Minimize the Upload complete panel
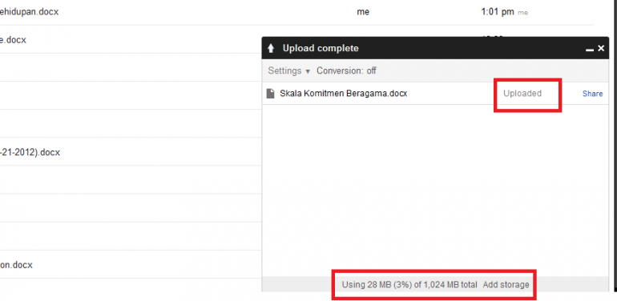The height and width of the screenshot is (301, 617). [x=590, y=50]
